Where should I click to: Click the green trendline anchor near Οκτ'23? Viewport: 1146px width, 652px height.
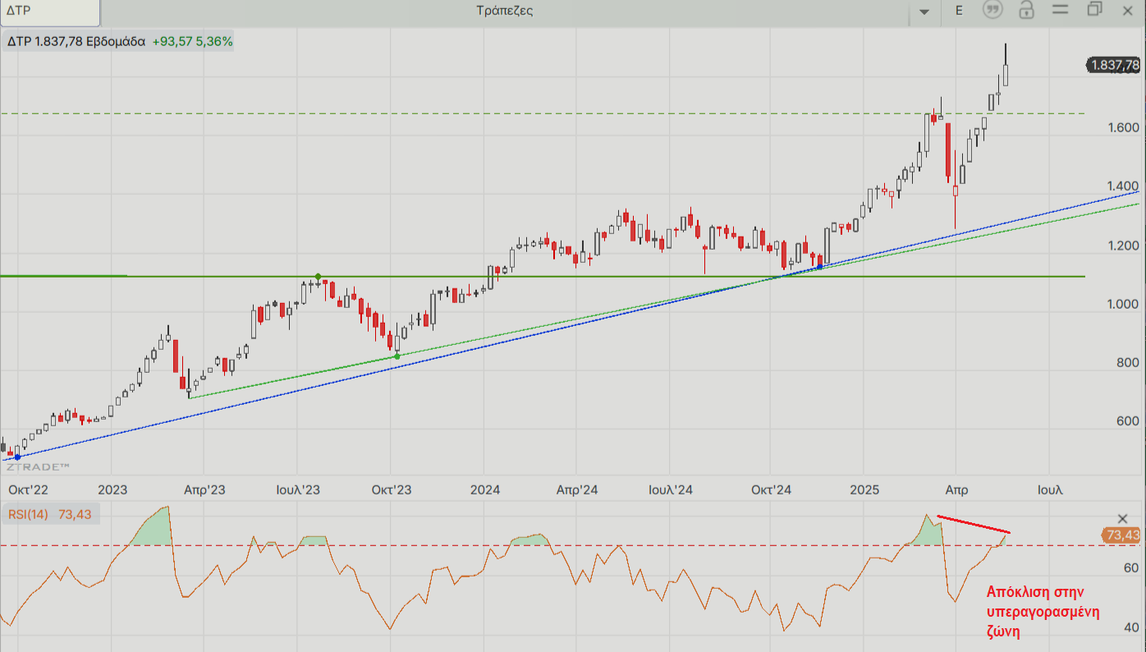point(397,356)
